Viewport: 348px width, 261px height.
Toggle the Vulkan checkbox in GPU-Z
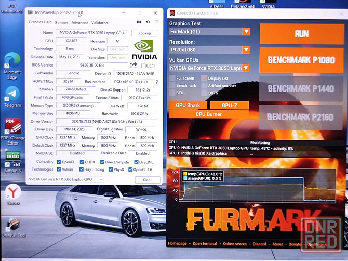point(59,169)
